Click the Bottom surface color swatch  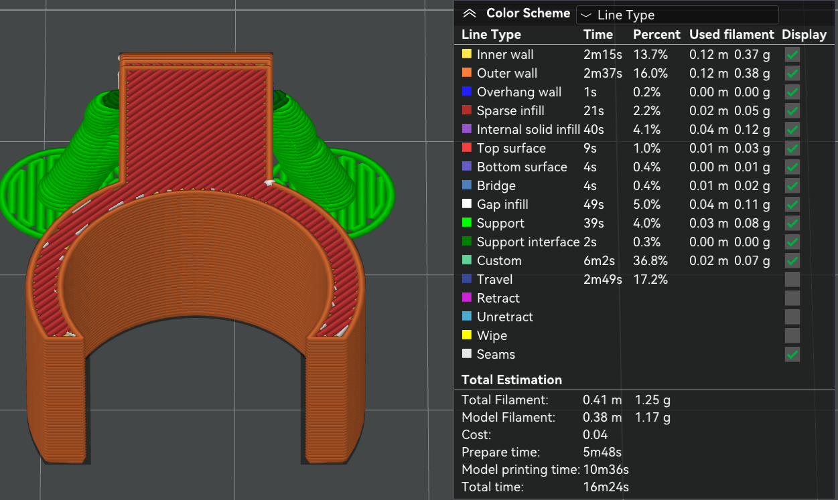tap(467, 167)
